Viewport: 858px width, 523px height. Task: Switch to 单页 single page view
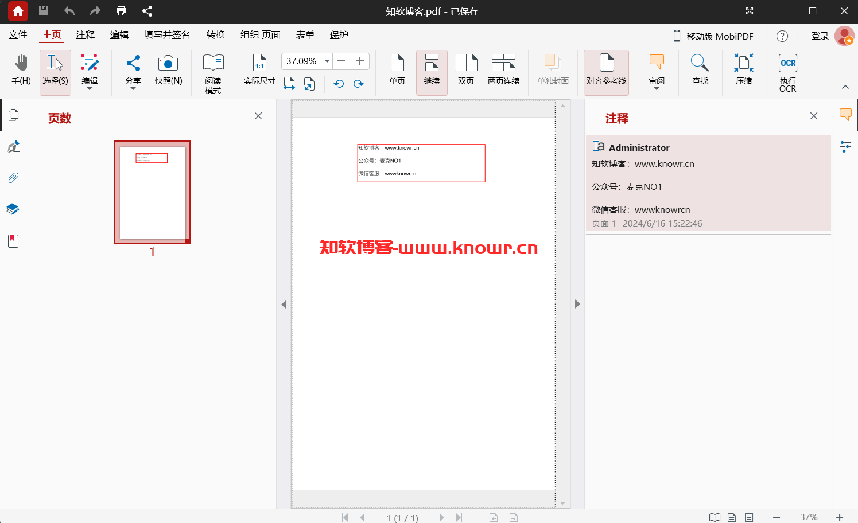click(397, 71)
